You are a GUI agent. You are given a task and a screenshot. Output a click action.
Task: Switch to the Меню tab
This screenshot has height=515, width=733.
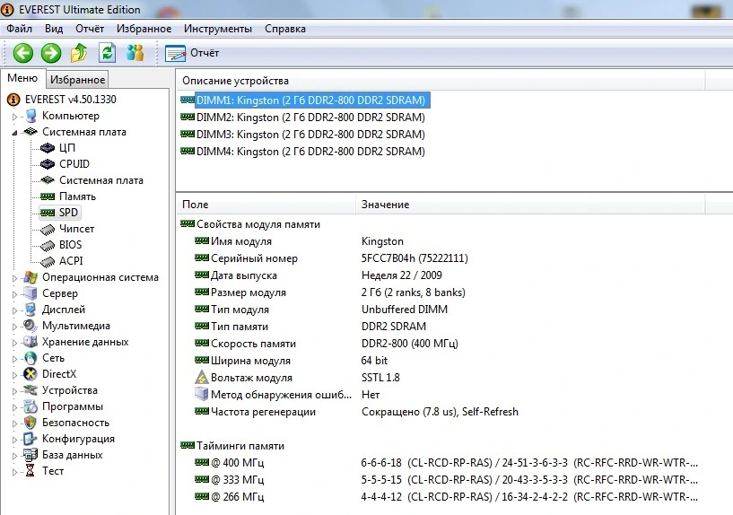pos(22,78)
